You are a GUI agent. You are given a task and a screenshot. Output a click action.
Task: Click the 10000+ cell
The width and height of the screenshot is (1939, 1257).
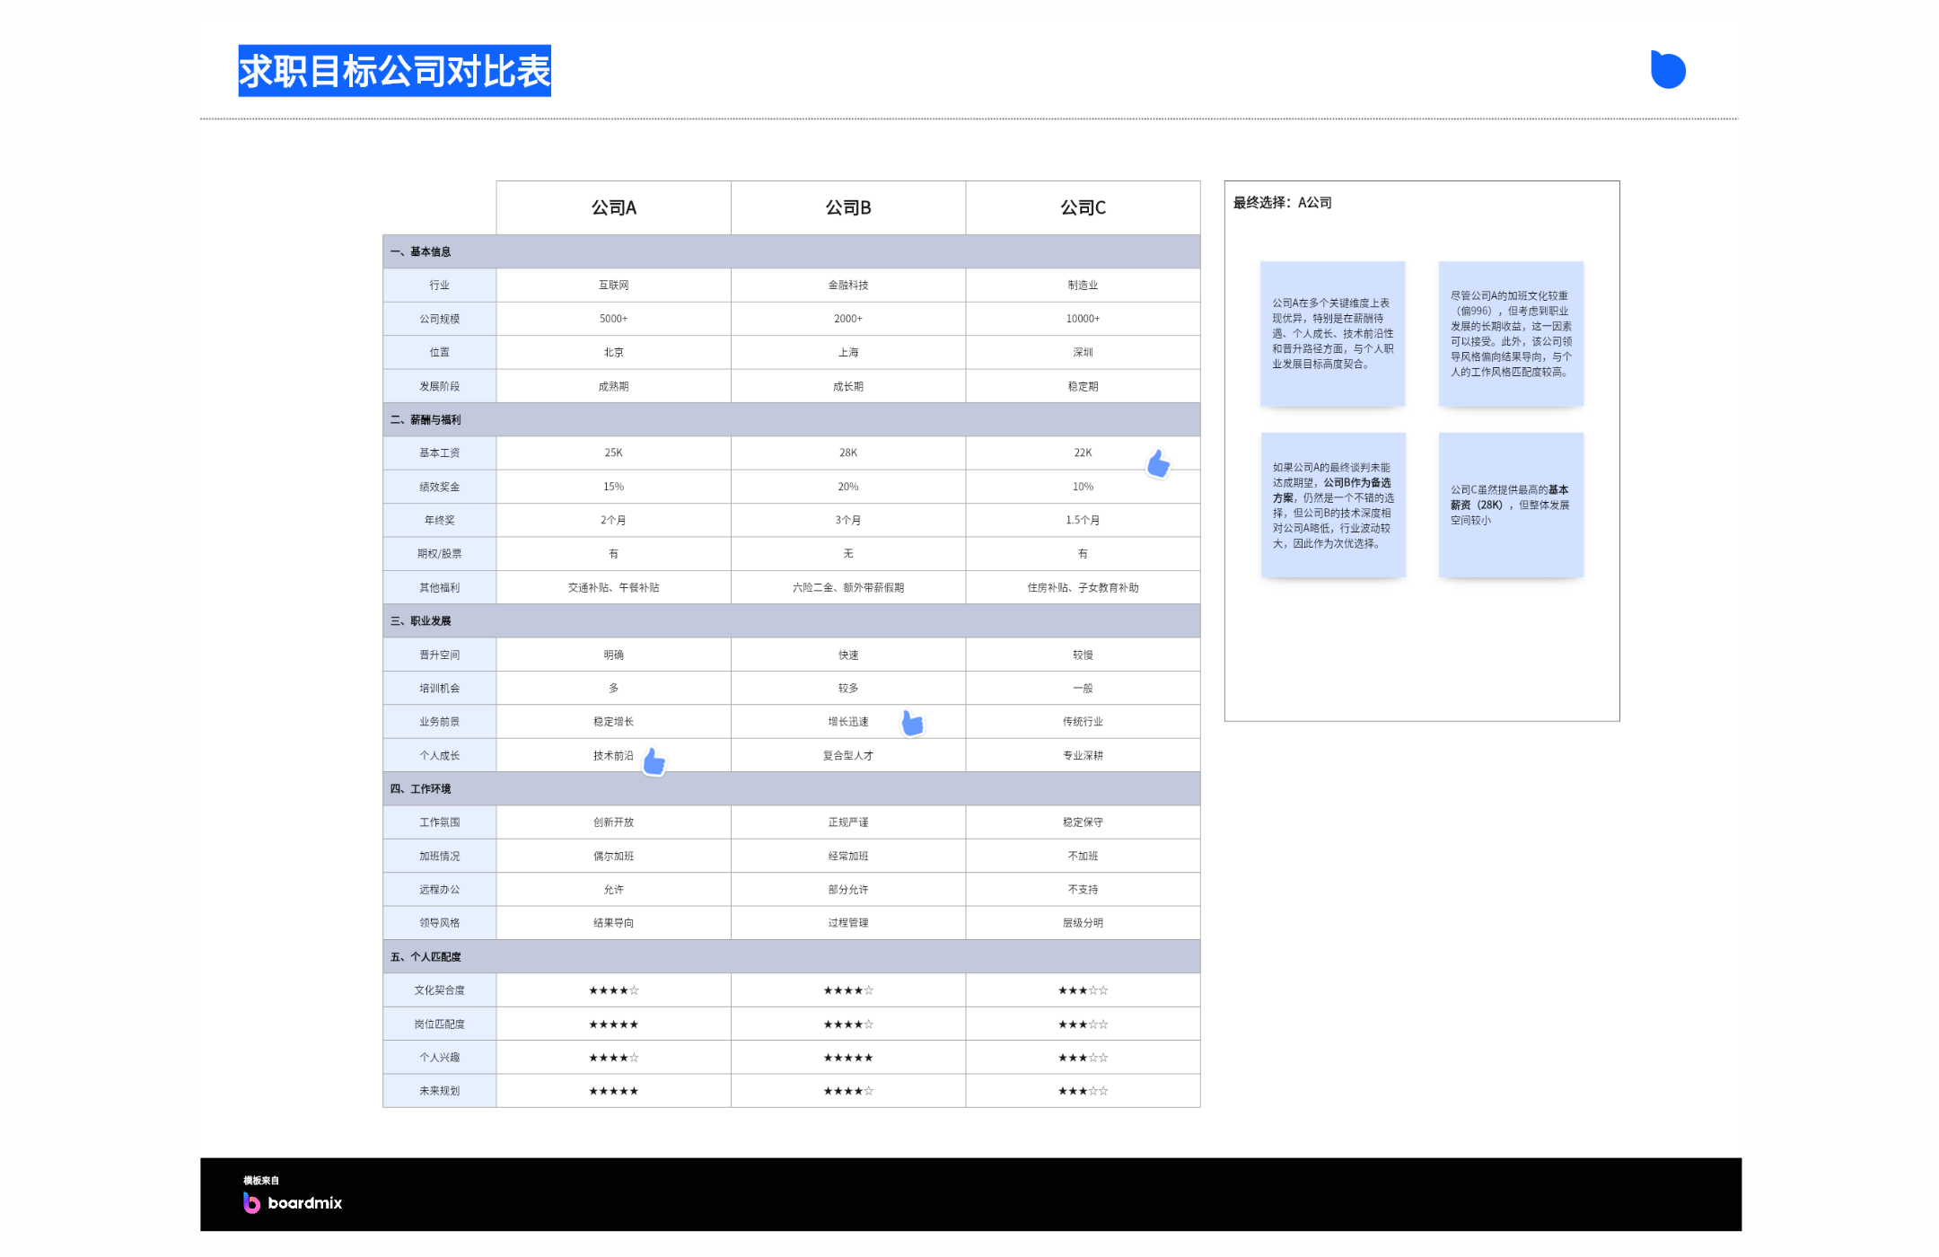1083,319
